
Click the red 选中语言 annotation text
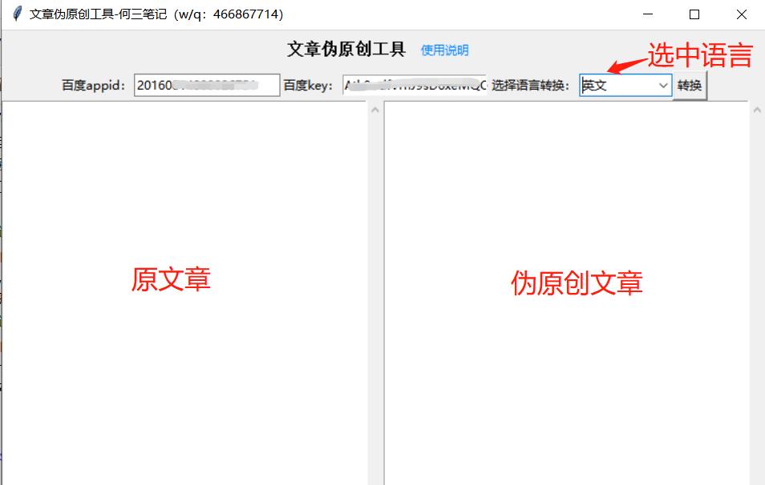coord(700,55)
